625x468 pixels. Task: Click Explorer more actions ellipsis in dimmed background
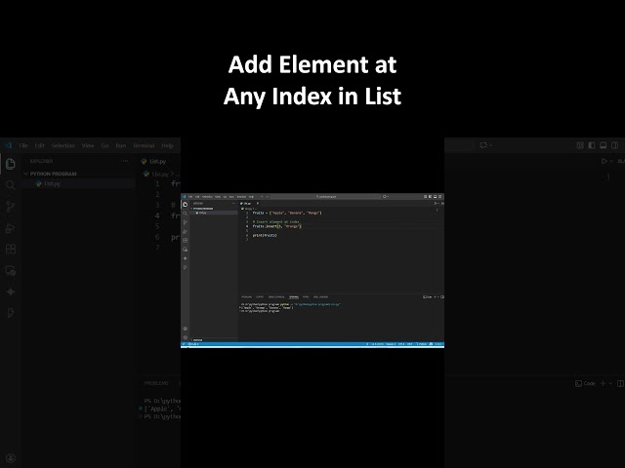tap(125, 161)
